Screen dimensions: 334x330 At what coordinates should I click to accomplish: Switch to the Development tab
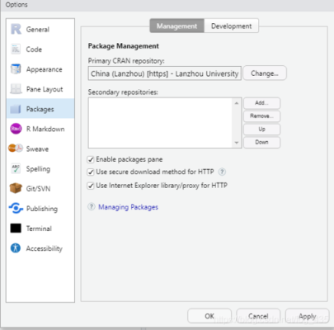[x=231, y=26]
